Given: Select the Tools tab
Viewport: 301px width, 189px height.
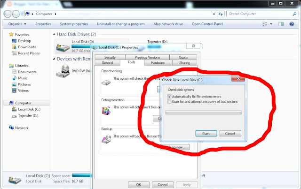Looking at the screenshot, I should 132,62.
